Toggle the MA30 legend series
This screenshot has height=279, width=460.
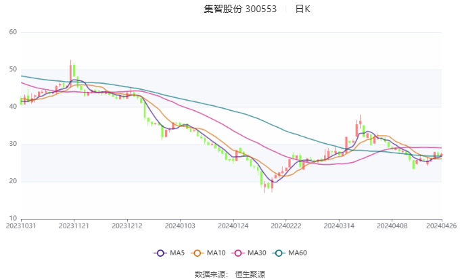249,253
